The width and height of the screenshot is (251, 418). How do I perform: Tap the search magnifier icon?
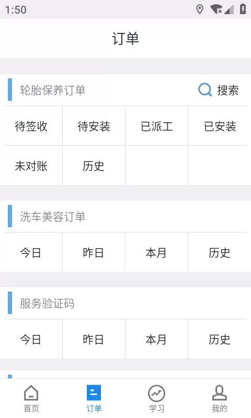tap(205, 90)
